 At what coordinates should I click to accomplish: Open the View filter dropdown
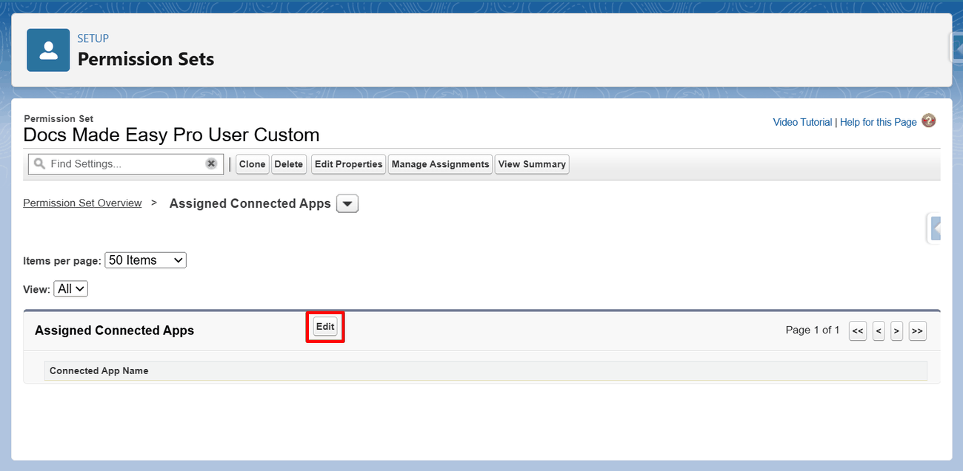[x=71, y=289]
